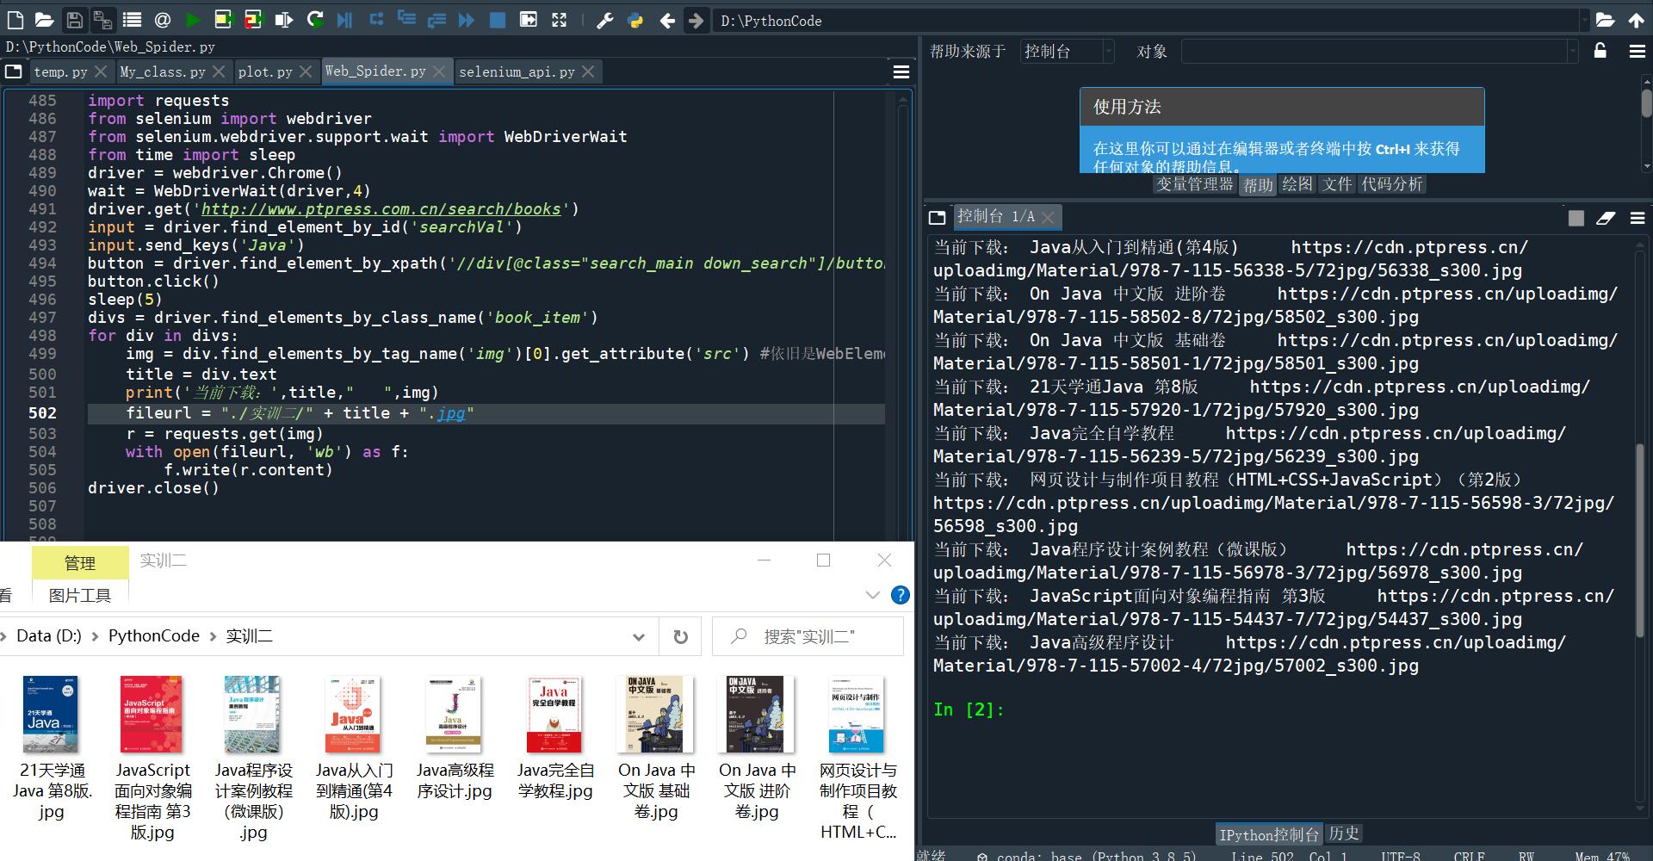This screenshot has width=1653, height=861.
Task: Run cell and advance to next
Action: click(x=253, y=20)
